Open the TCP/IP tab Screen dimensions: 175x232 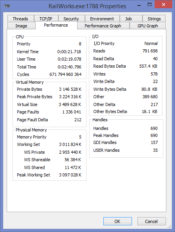click(x=46, y=19)
